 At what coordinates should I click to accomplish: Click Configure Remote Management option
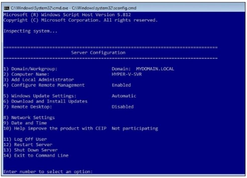click(x=44, y=85)
